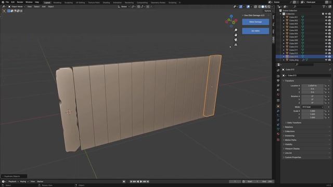Click the outliner filter funnel icon

click(324, 7)
